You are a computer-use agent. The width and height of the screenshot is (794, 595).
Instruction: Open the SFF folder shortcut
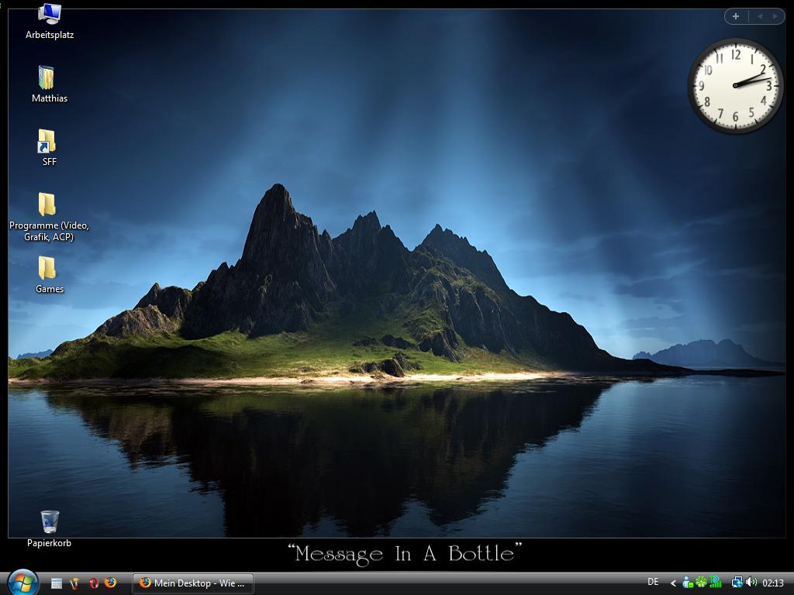coord(47,142)
